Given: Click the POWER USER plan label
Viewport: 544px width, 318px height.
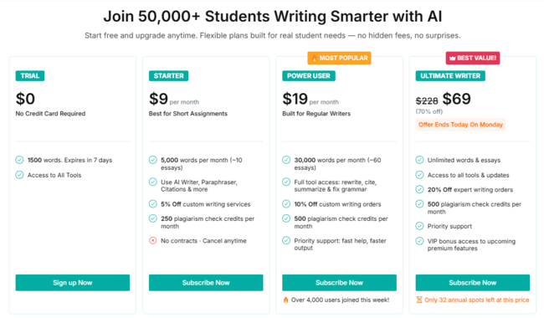Looking at the screenshot, I should pyautogui.click(x=309, y=76).
